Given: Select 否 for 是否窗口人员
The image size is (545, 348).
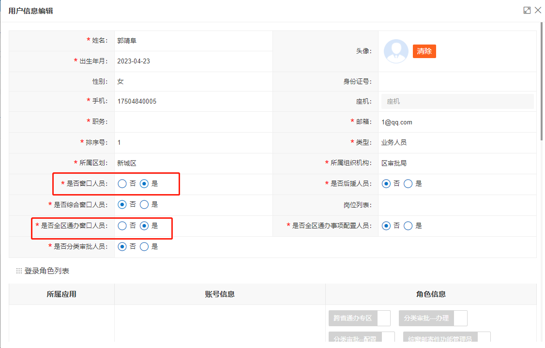Looking at the screenshot, I should point(122,184).
